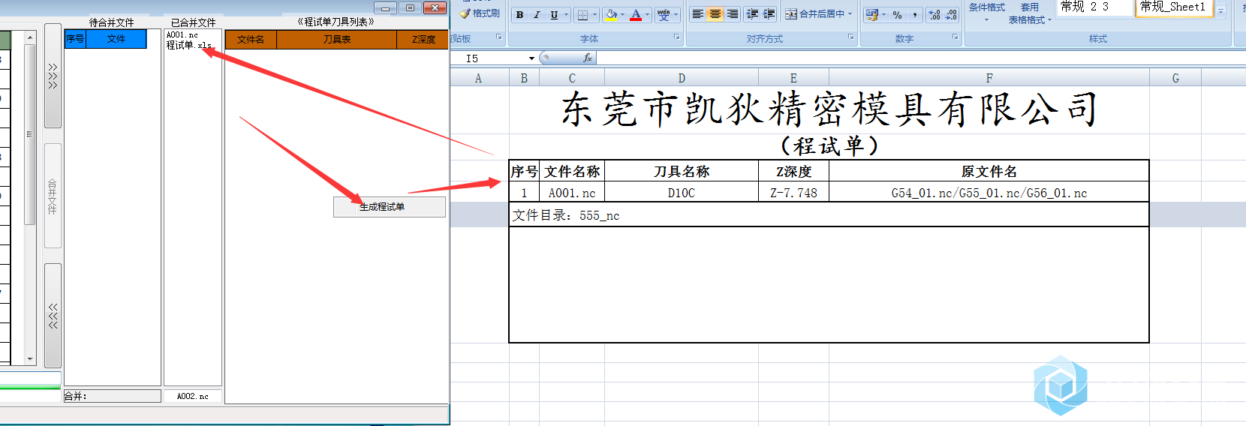Click the 合并: input field
This screenshot has height=426, width=1246.
(x=113, y=396)
